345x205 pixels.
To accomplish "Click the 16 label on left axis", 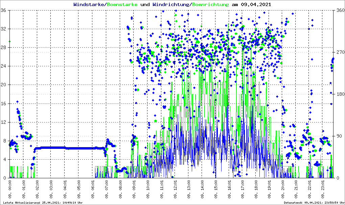I will pyautogui.click(x=4, y=104).
